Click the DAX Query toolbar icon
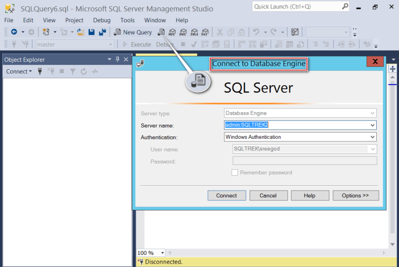The image size is (399, 267). (205, 32)
